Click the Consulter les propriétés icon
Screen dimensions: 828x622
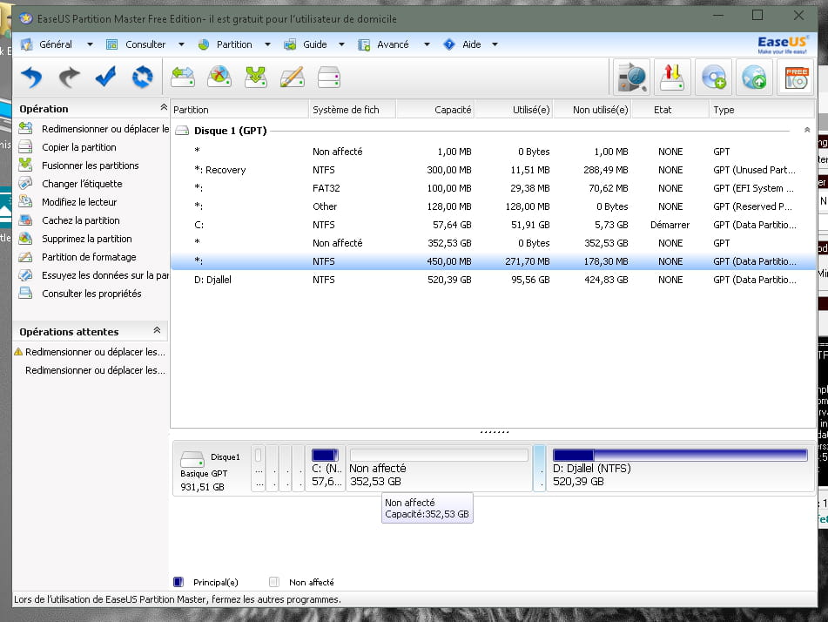click(x=25, y=294)
